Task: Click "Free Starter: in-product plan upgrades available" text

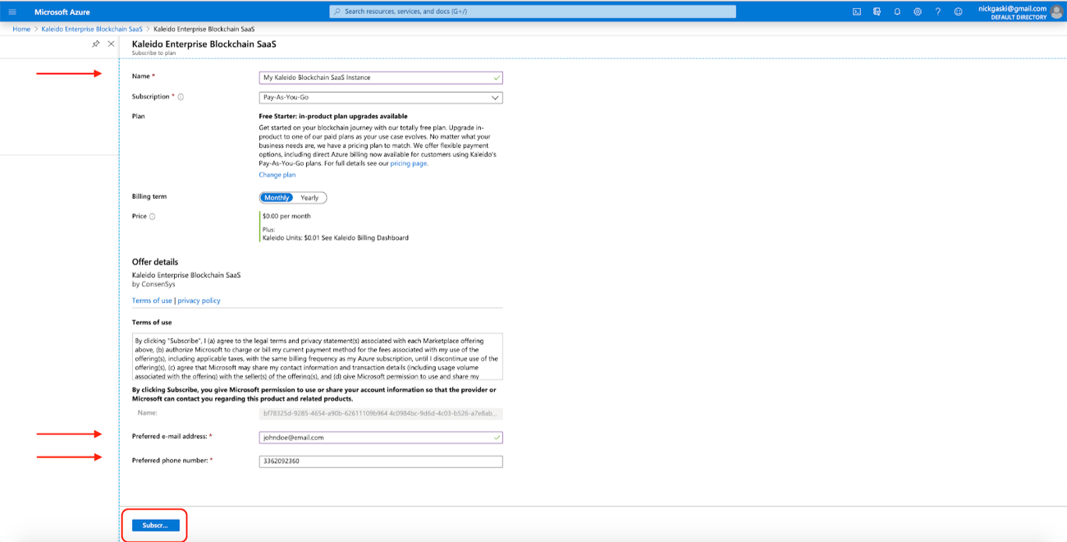Action: pyautogui.click(x=333, y=117)
